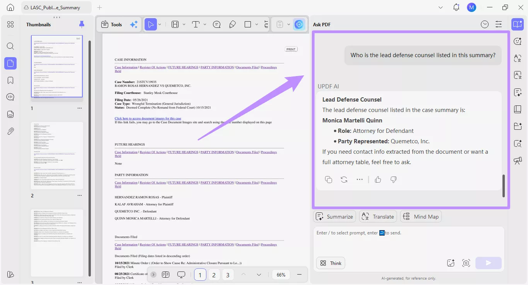Open the Comments panel in left sidebar

pos(10,97)
